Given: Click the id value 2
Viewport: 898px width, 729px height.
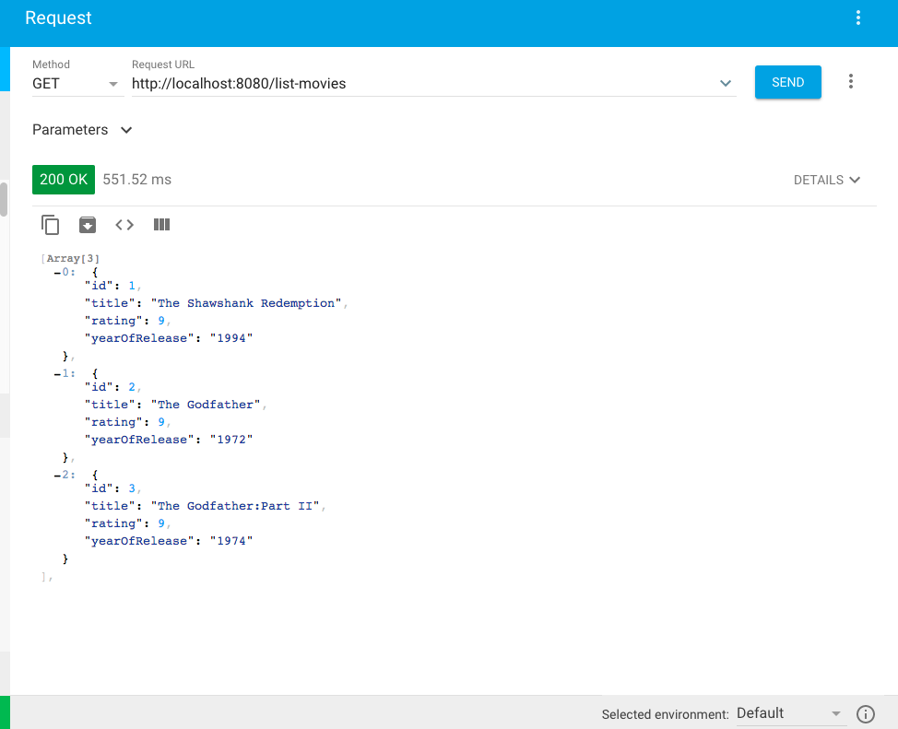Looking at the screenshot, I should coord(132,386).
